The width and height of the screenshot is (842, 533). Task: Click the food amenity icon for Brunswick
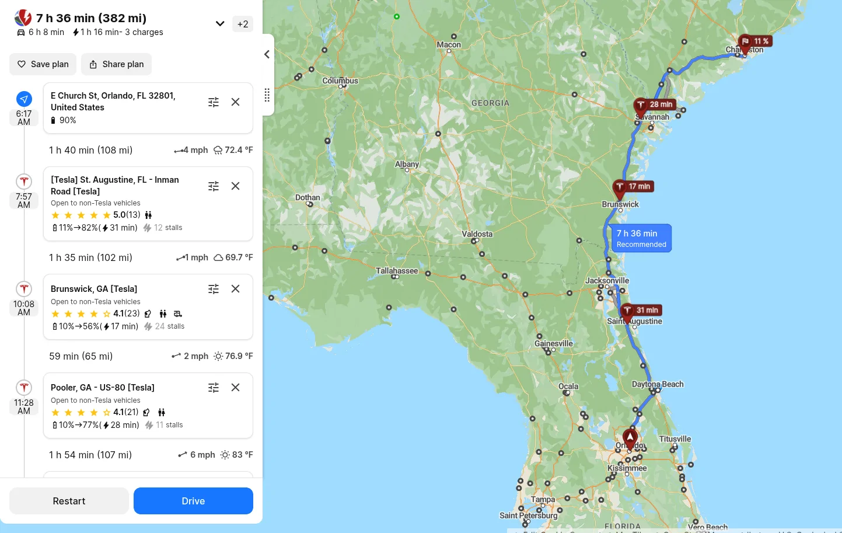tap(148, 313)
